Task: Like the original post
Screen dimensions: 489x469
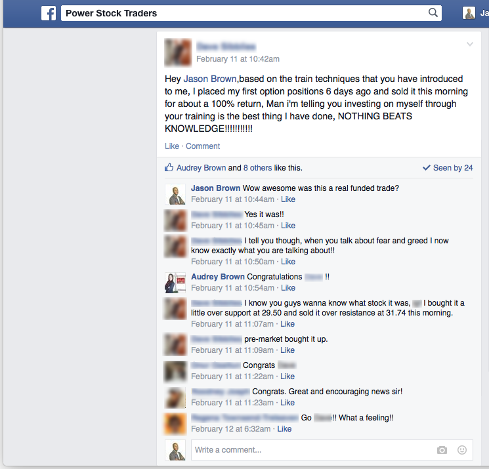Action: tap(172, 146)
